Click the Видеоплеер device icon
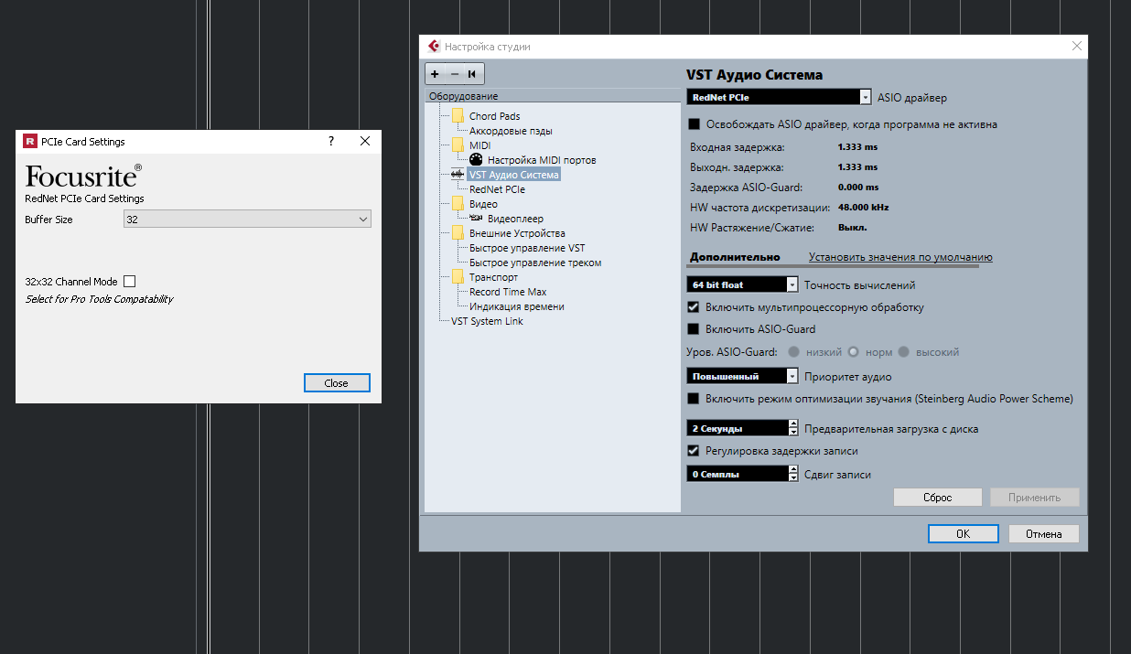Viewport: 1131px width, 654px height. tap(476, 219)
